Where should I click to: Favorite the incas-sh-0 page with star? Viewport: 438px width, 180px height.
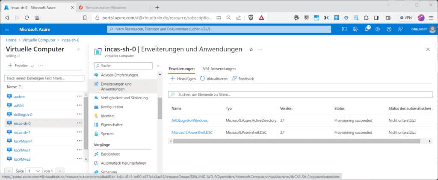251,50
